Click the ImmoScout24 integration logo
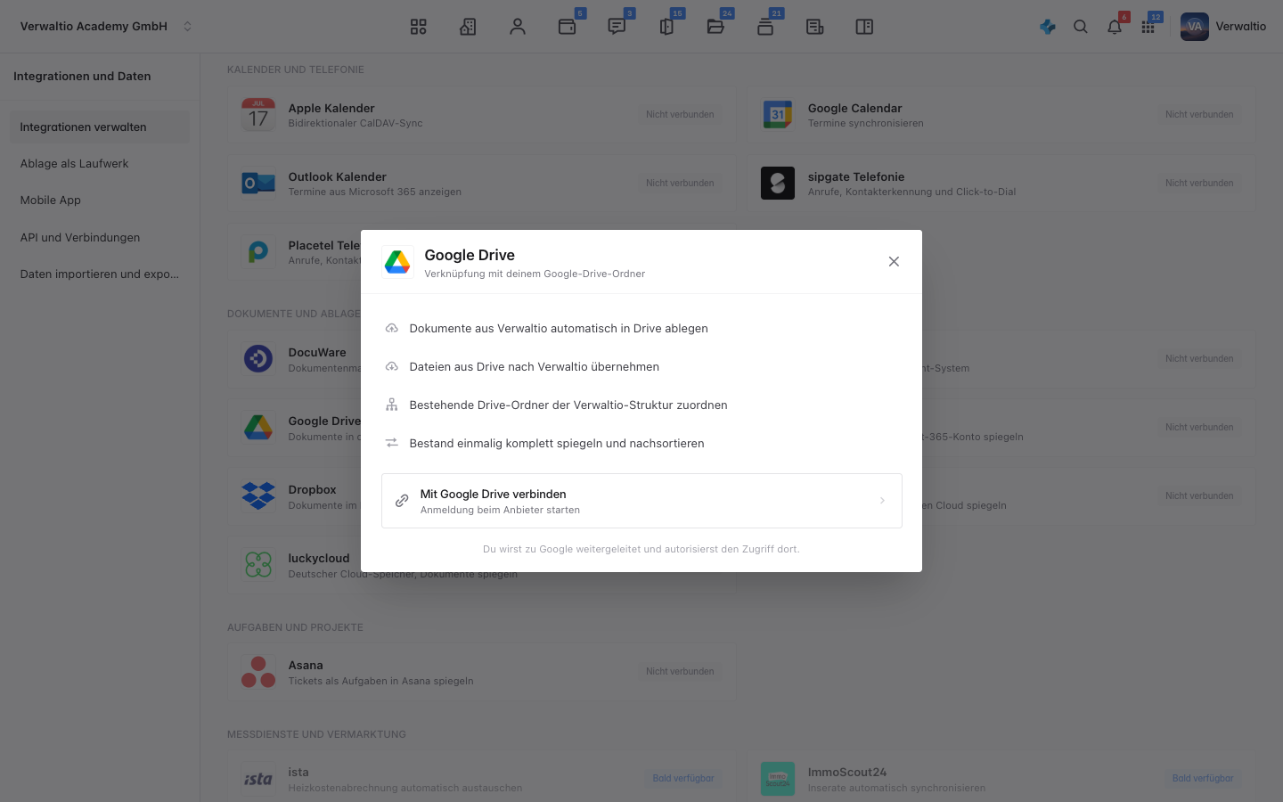Image resolution: width=1283 pixels, height=802 pixels. click(778, 779)
